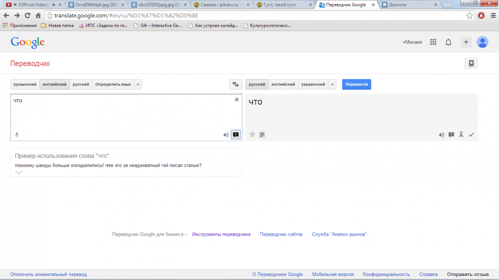Show transliteration with the Ä icon
Image resolution: width=499 pixels, height=280 pixels.
point(461,135)
